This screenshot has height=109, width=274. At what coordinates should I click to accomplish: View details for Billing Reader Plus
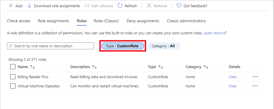click(232, 77)
